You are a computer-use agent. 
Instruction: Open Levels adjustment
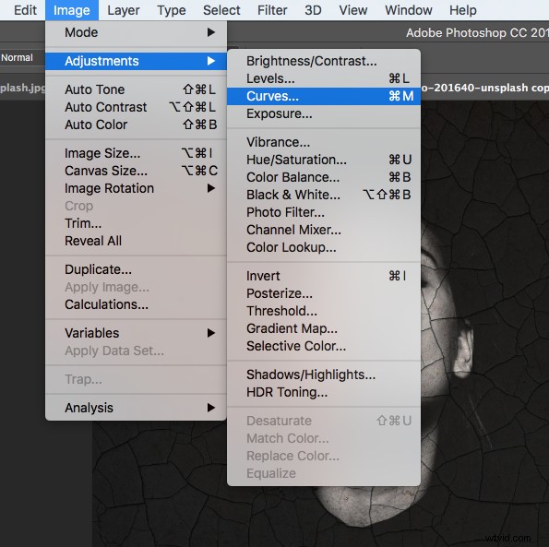324,78
